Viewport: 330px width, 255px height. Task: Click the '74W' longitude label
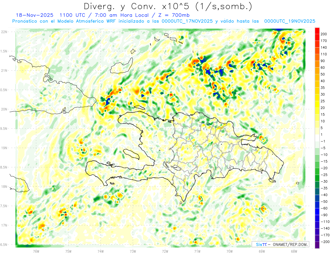[100, 251]
